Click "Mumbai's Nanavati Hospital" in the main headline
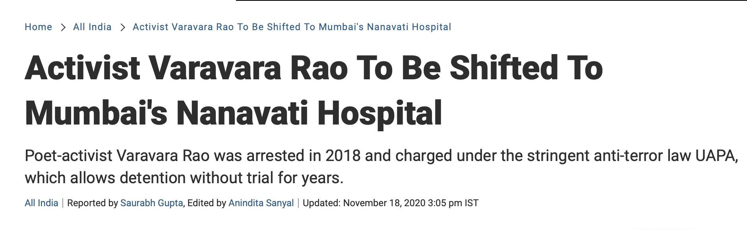 pos(233,113)
